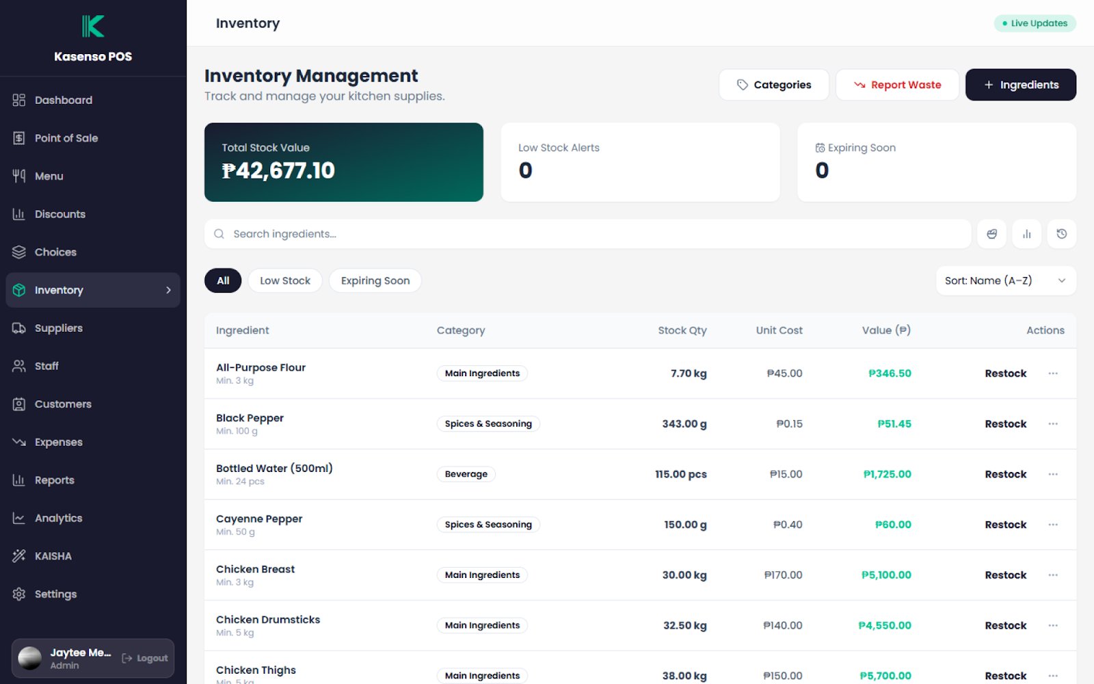Image resolution: width=1094 pixels, height=684 pixels.
Task: Click the Stock Qty column header
Action: tap(682, 330)
